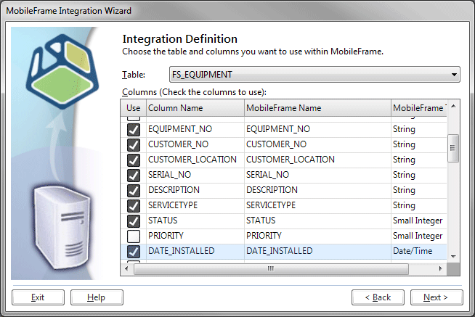Uncheck the CUSTOMER_NO Use checkbox

pyautogui.click(x=134, y=145)
